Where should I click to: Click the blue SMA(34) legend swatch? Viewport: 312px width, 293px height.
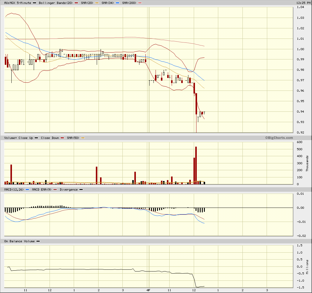point(117,3)
